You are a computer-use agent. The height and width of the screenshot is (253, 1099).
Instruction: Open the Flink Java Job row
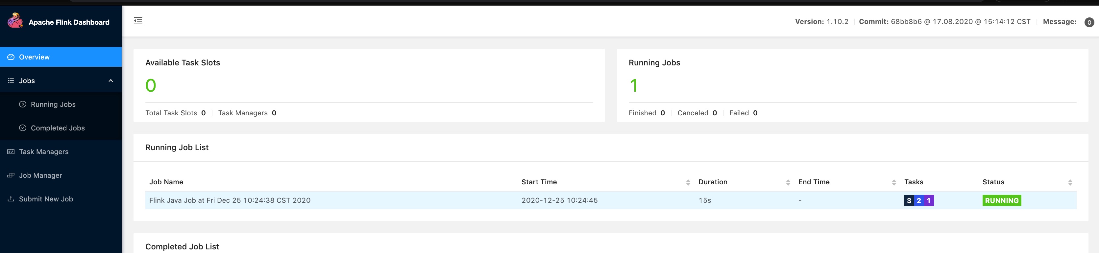[x=611, y=200]
